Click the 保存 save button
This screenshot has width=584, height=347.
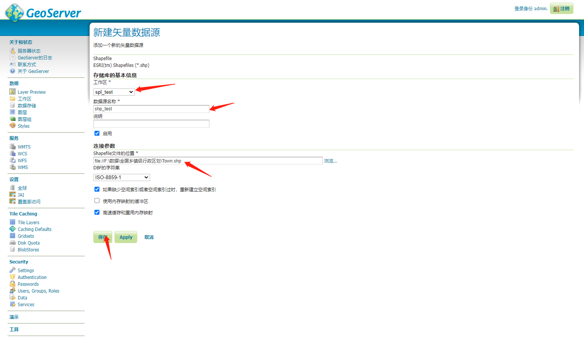(x=102, y=237)
